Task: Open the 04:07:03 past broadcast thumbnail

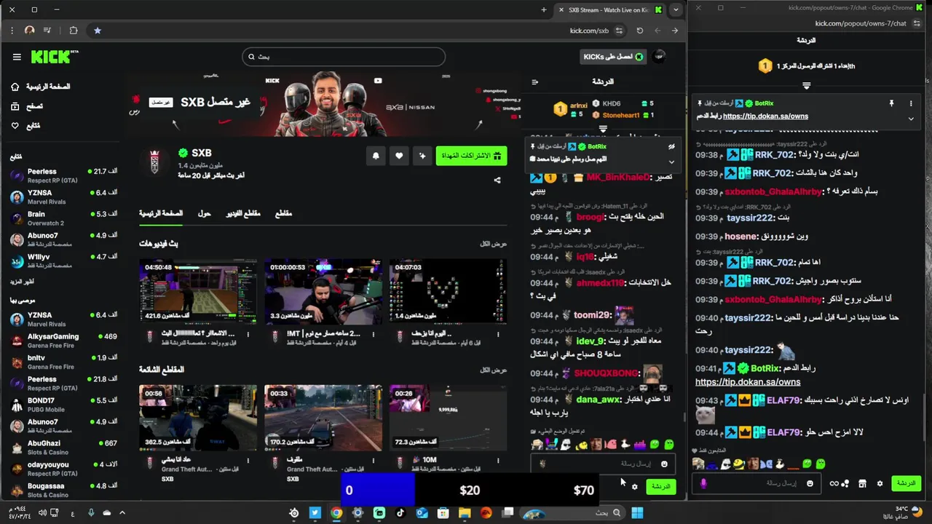Action: pos(449,291)
